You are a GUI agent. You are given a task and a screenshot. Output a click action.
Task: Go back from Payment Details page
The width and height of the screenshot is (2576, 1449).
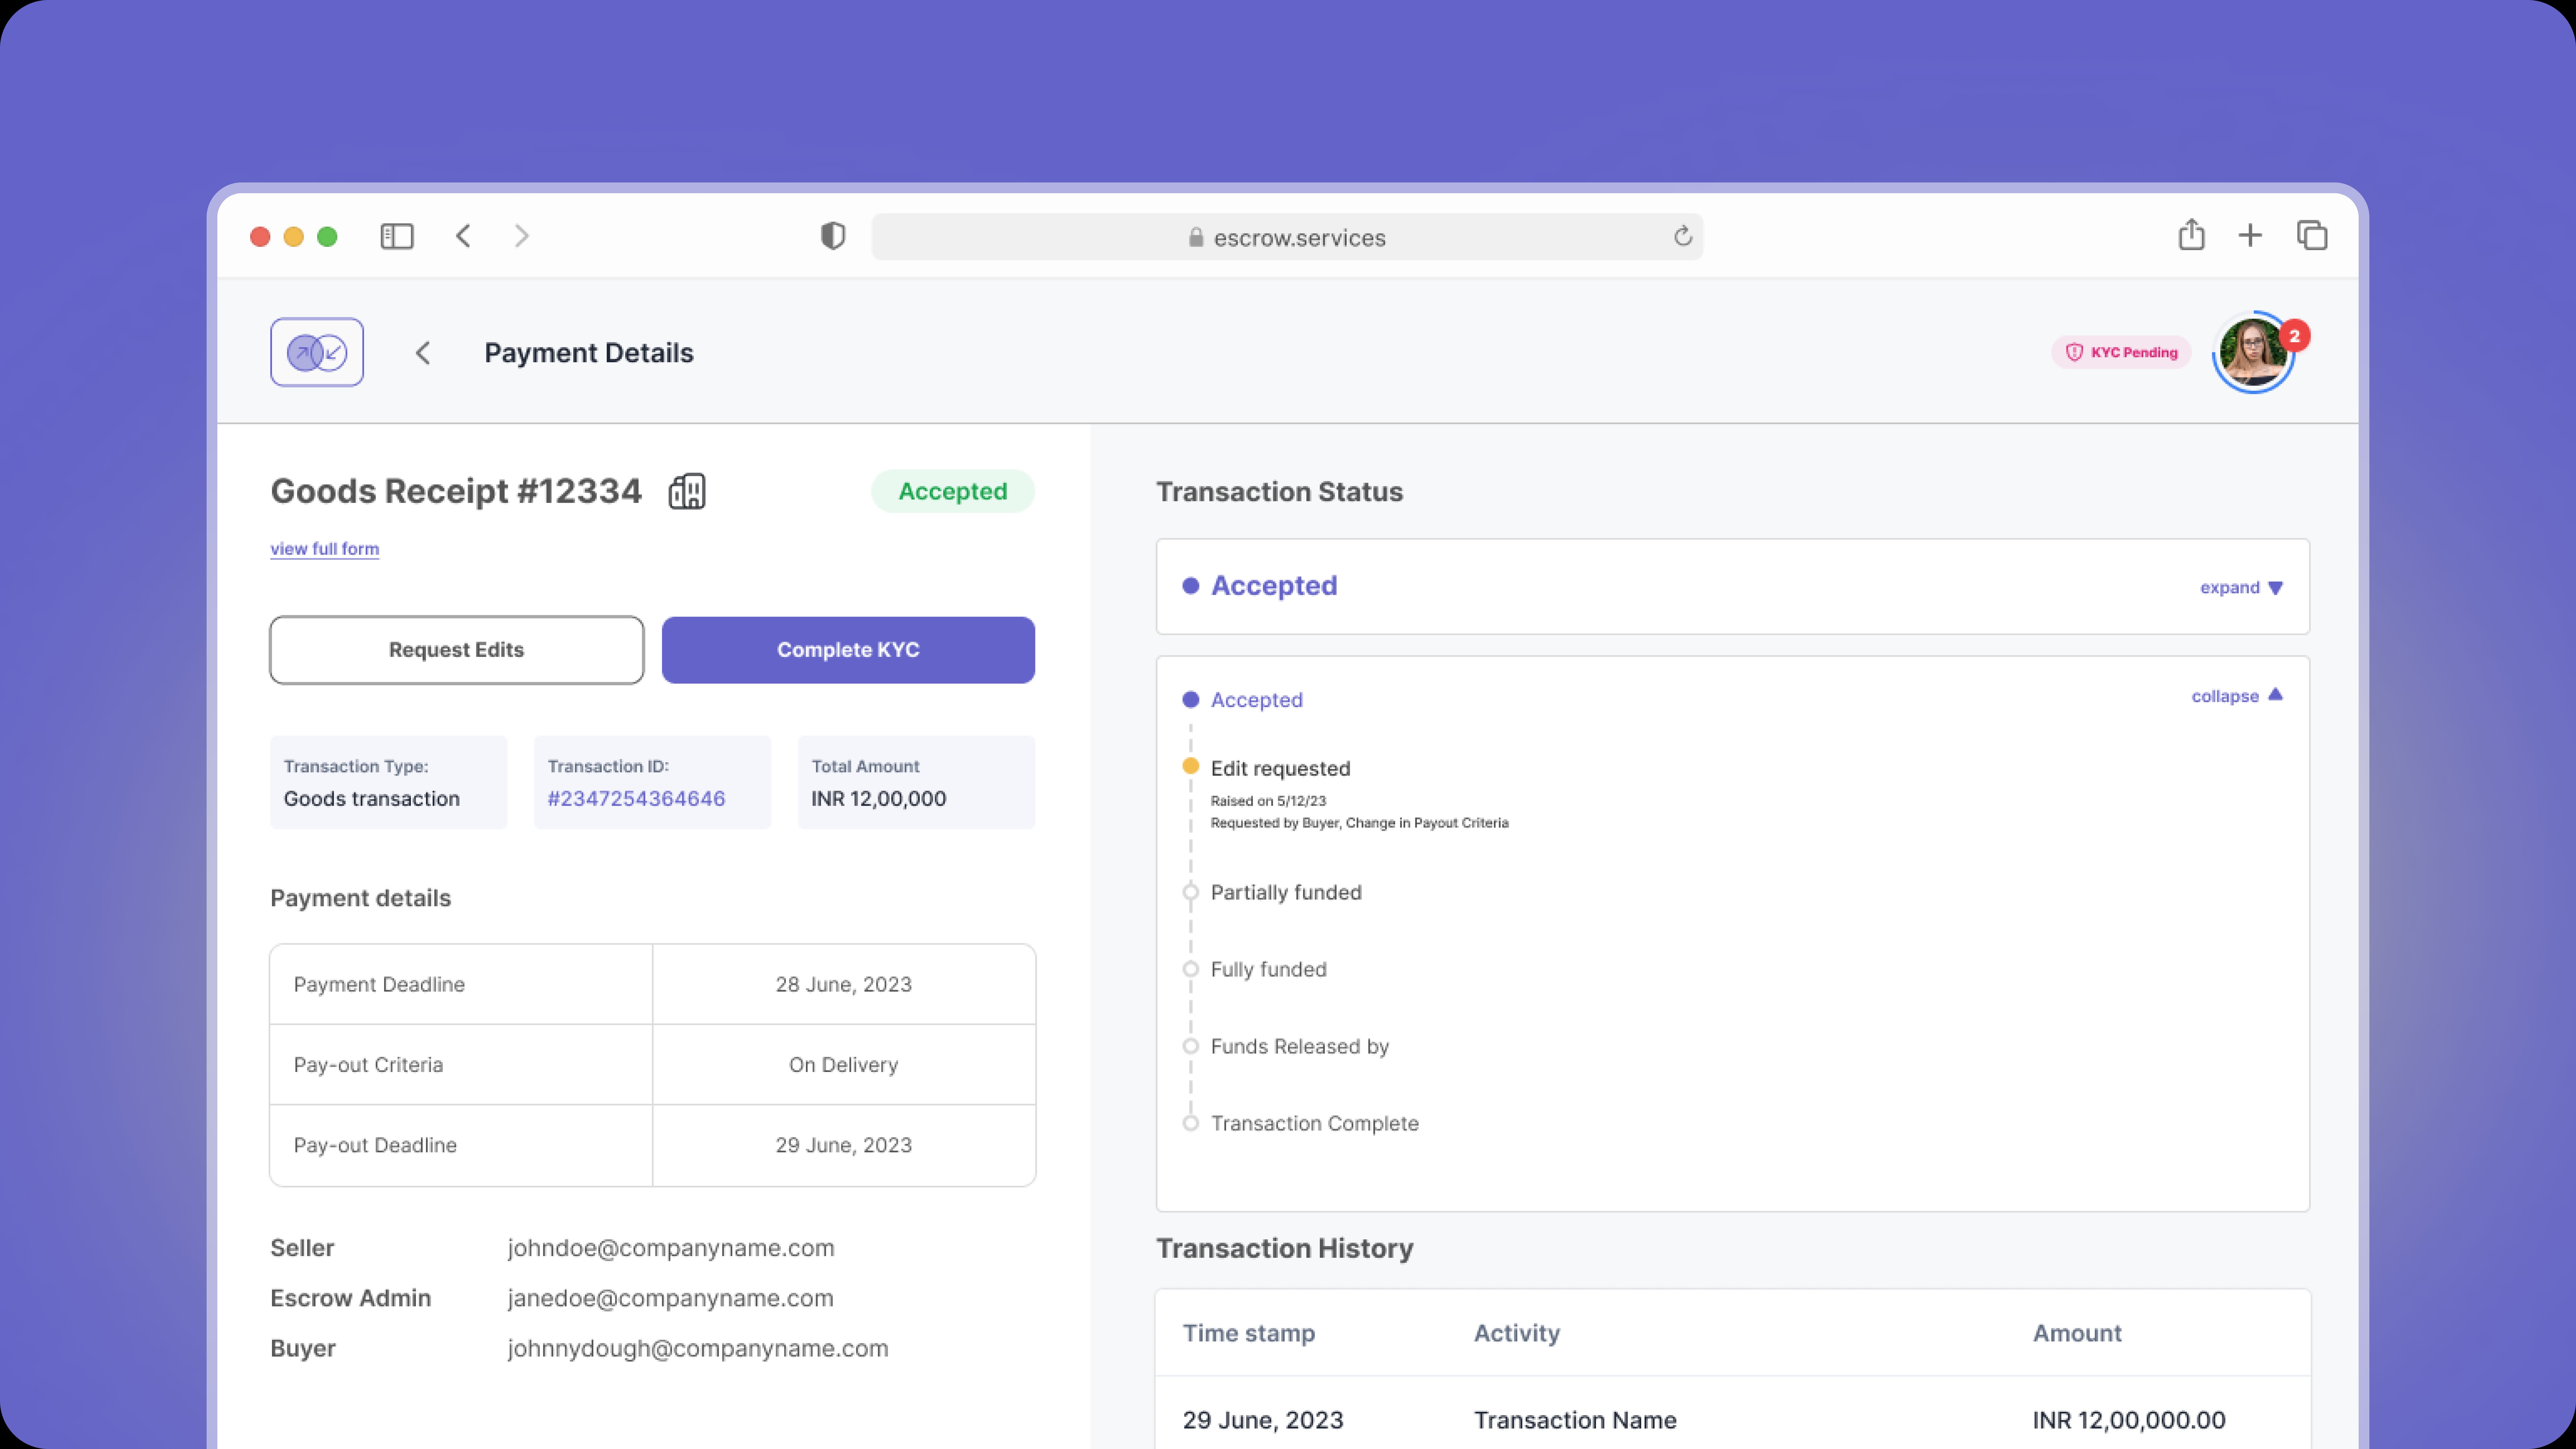pos(423,353)
